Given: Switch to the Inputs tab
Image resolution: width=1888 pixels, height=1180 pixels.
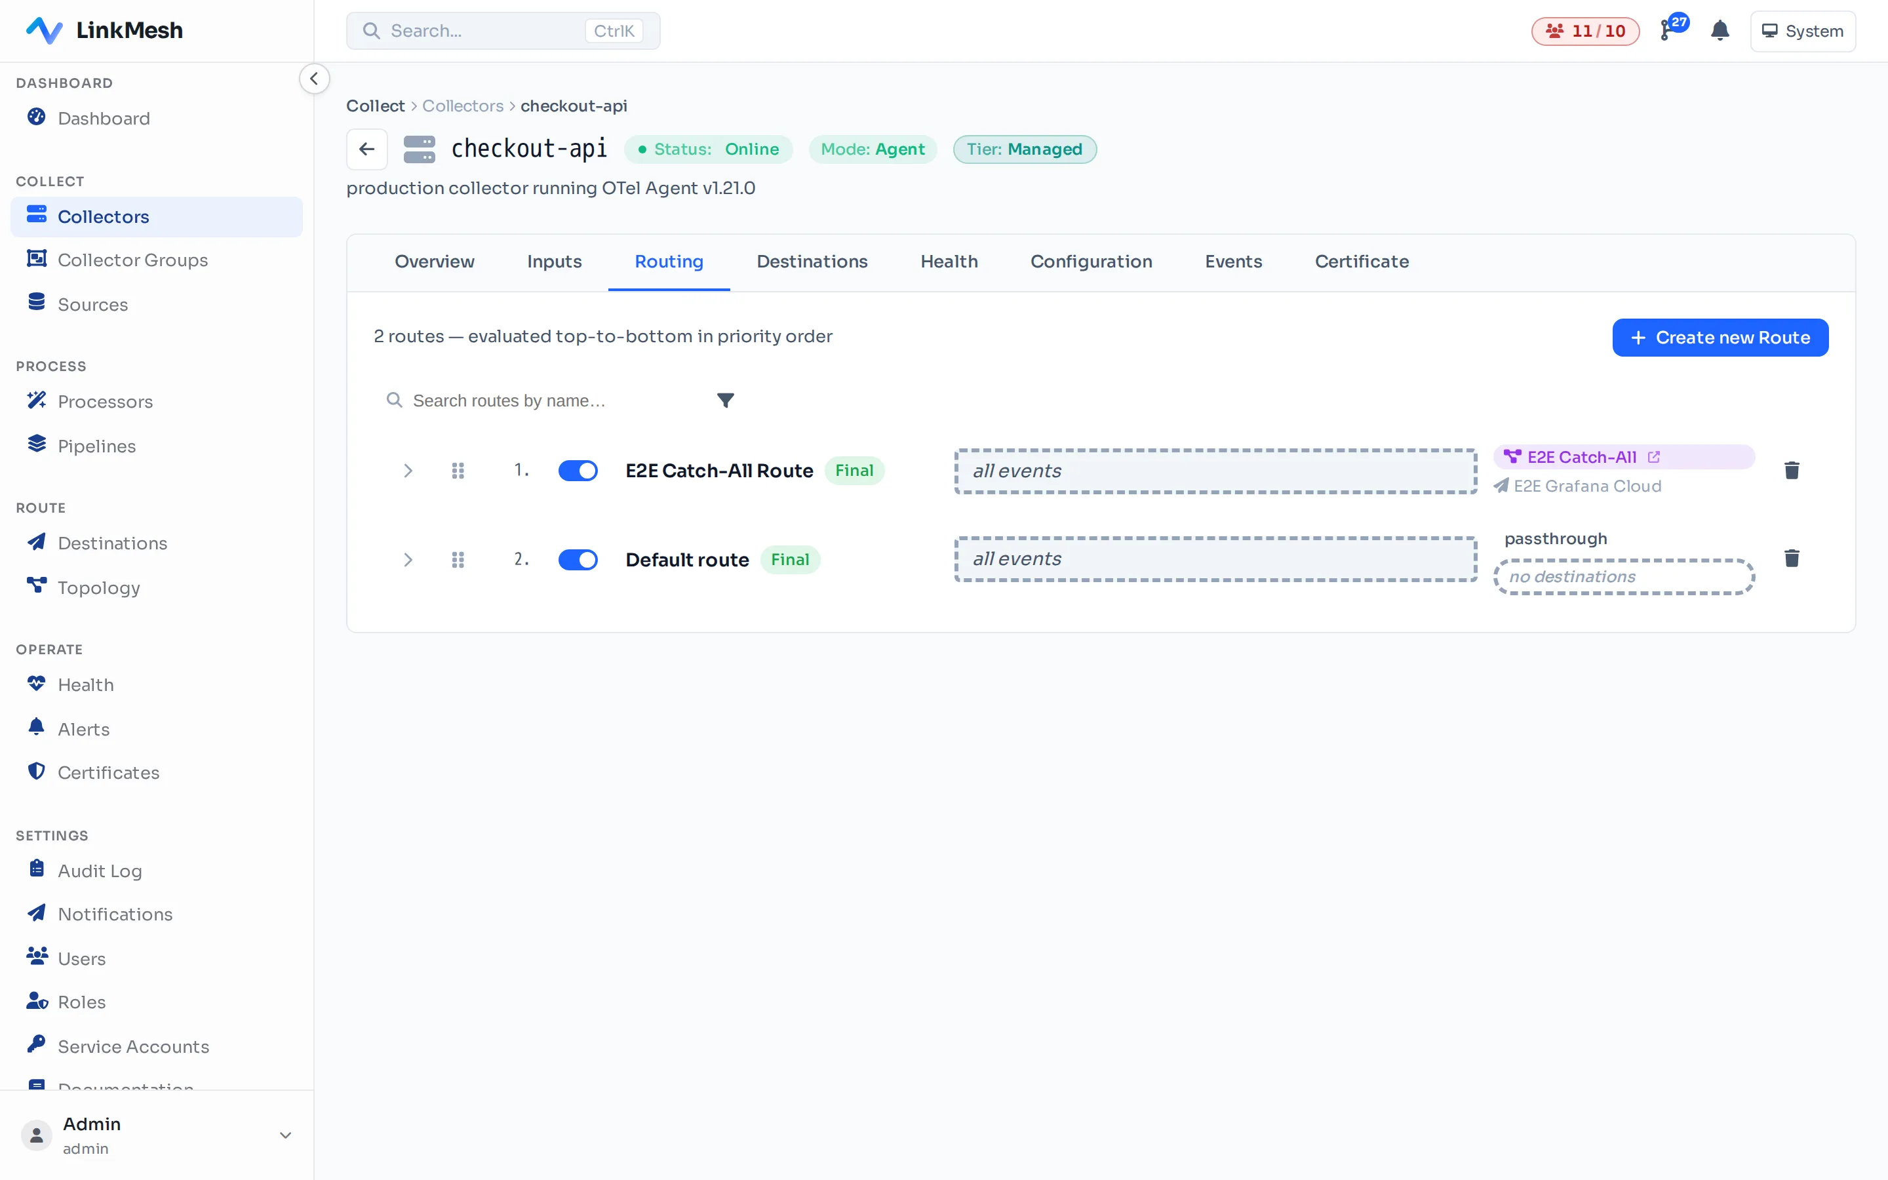Looking at the screenshot, I should pos(554,262).
